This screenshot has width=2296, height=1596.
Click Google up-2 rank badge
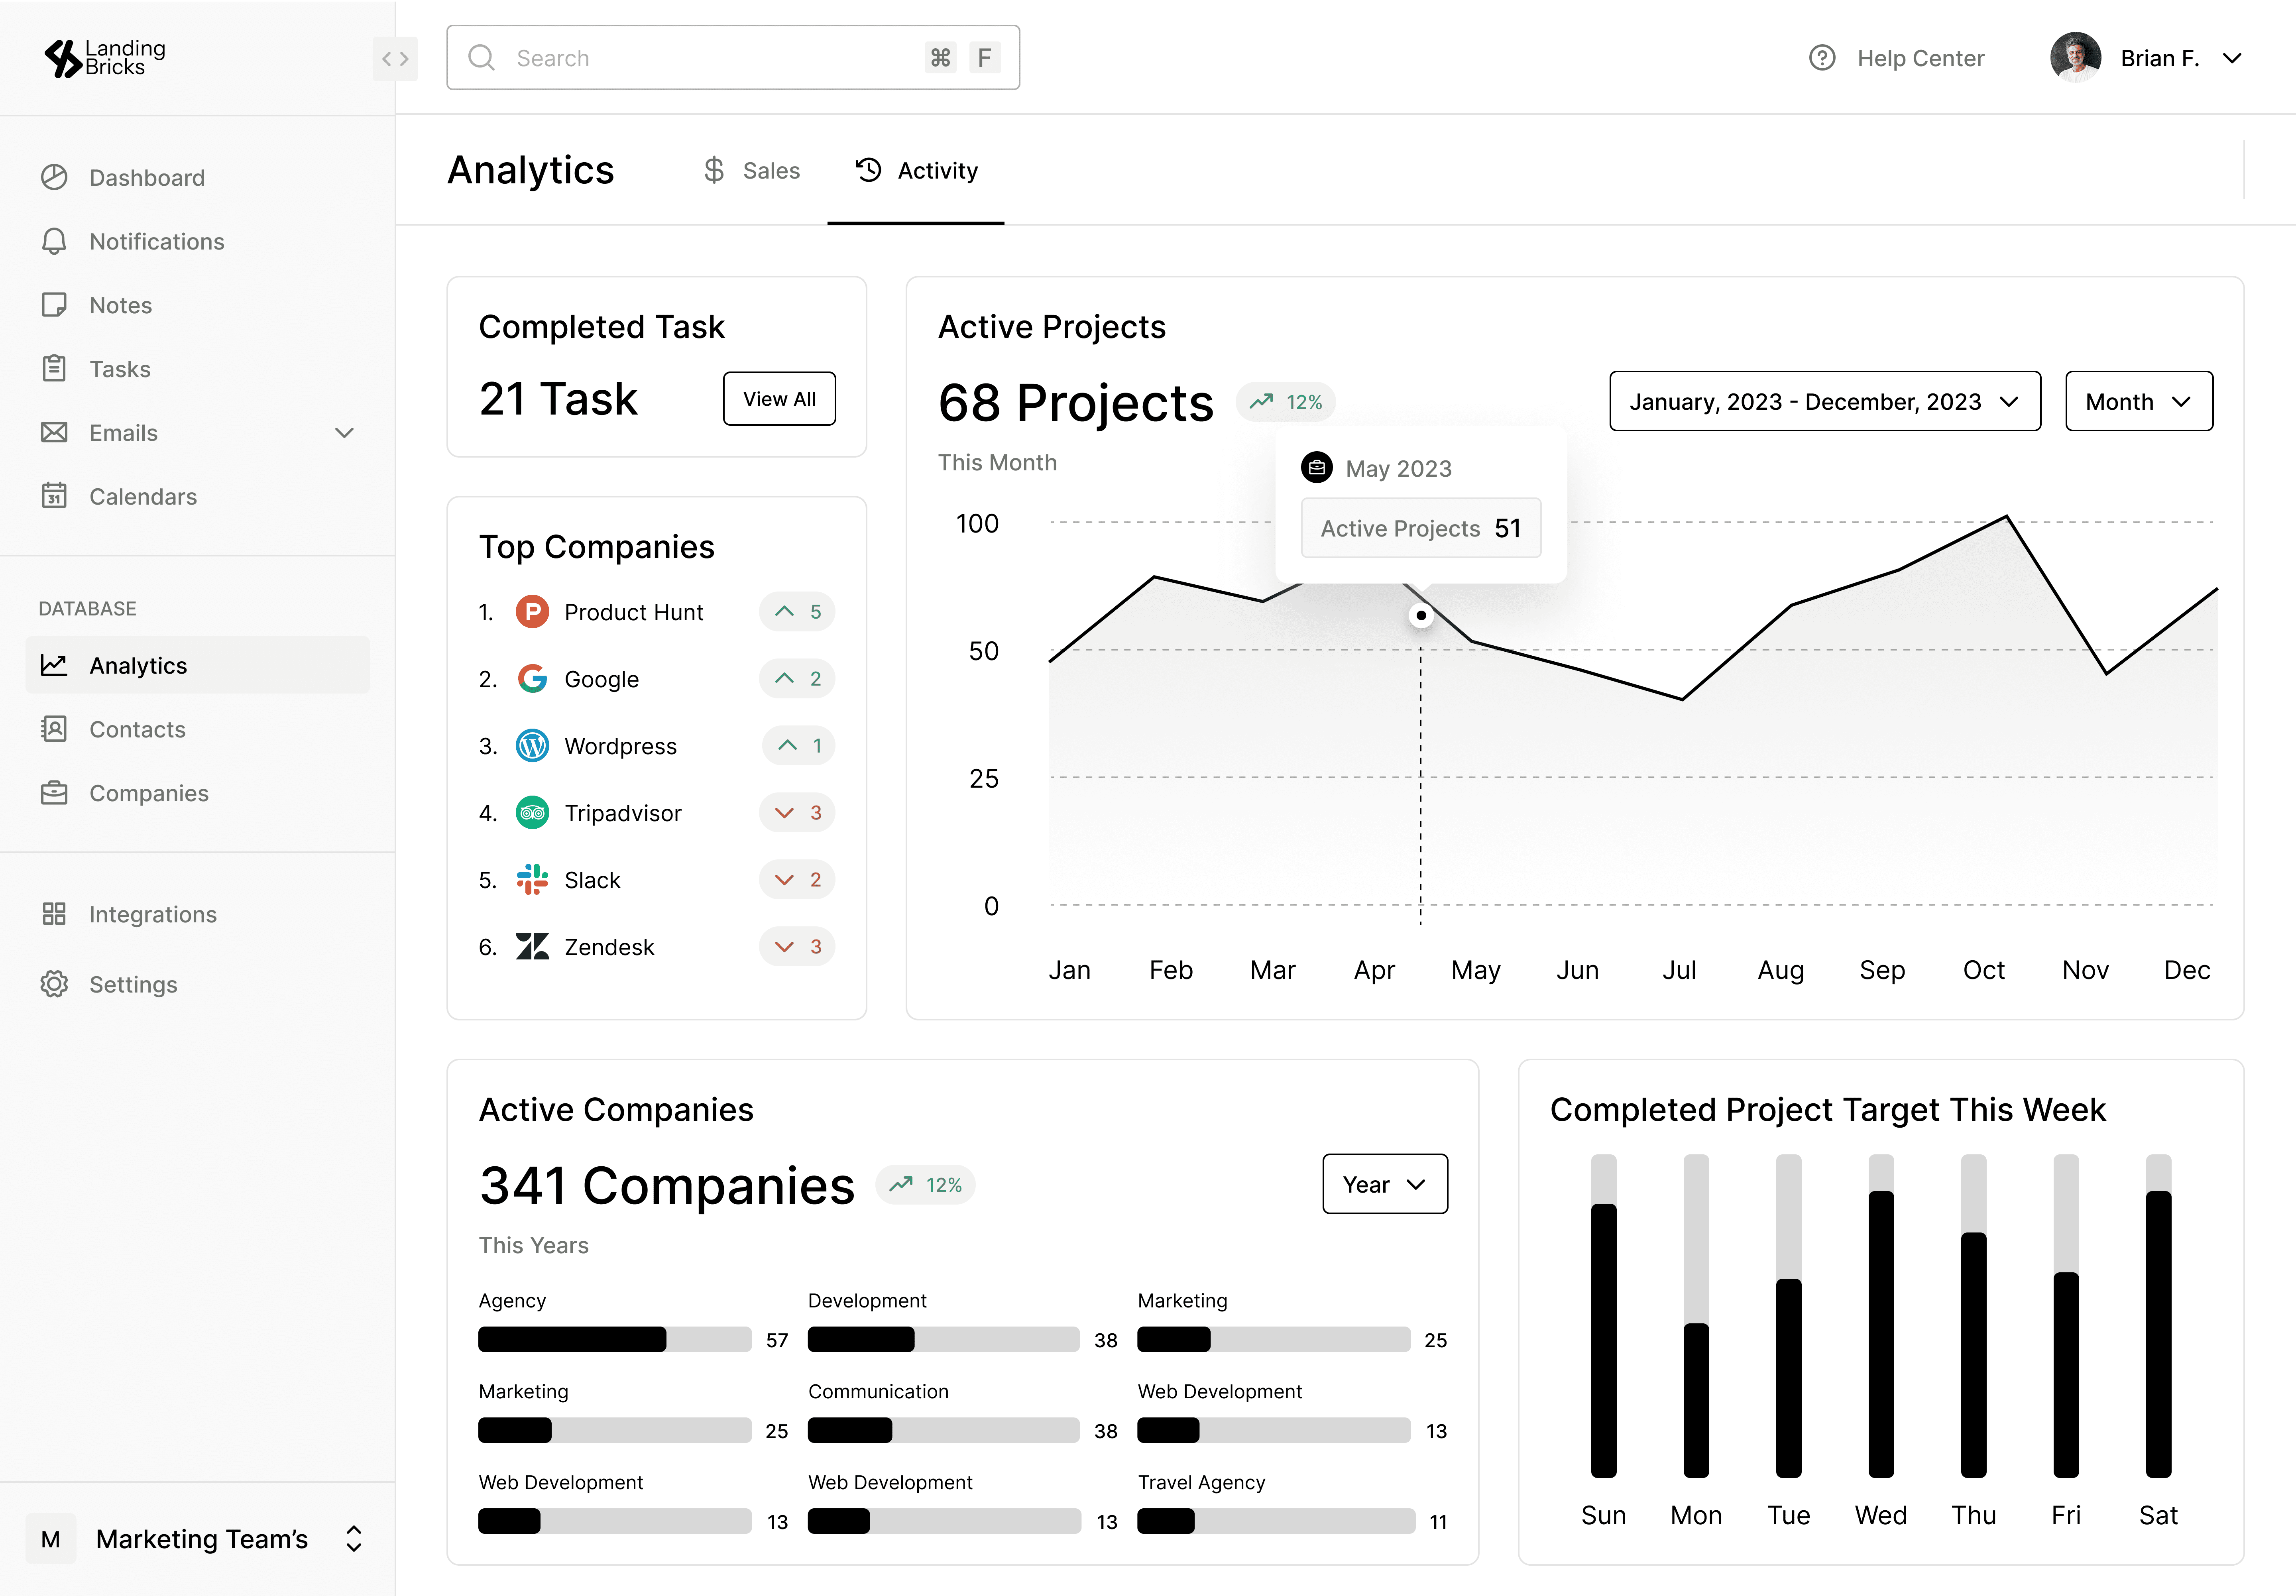pos(797,679)
